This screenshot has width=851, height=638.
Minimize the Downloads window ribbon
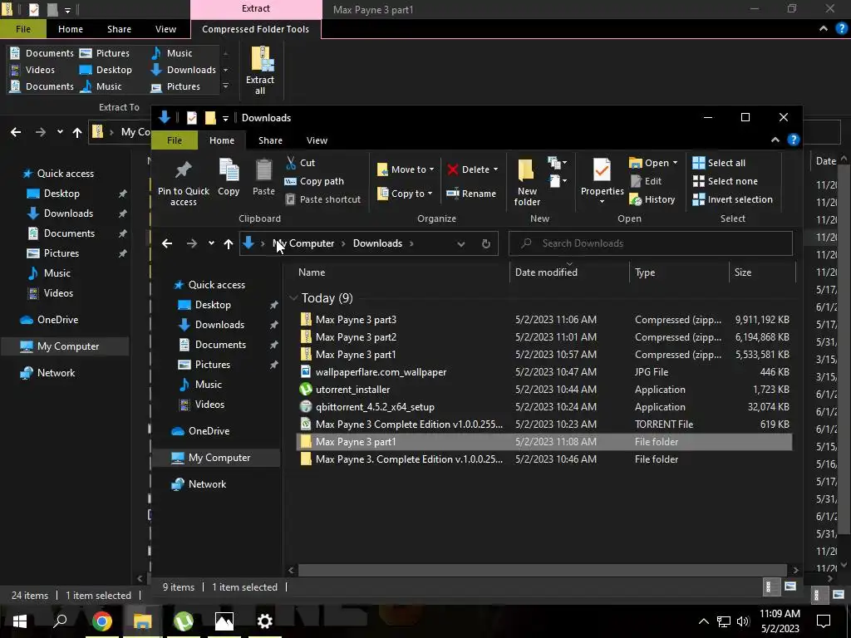pos(775,140)
